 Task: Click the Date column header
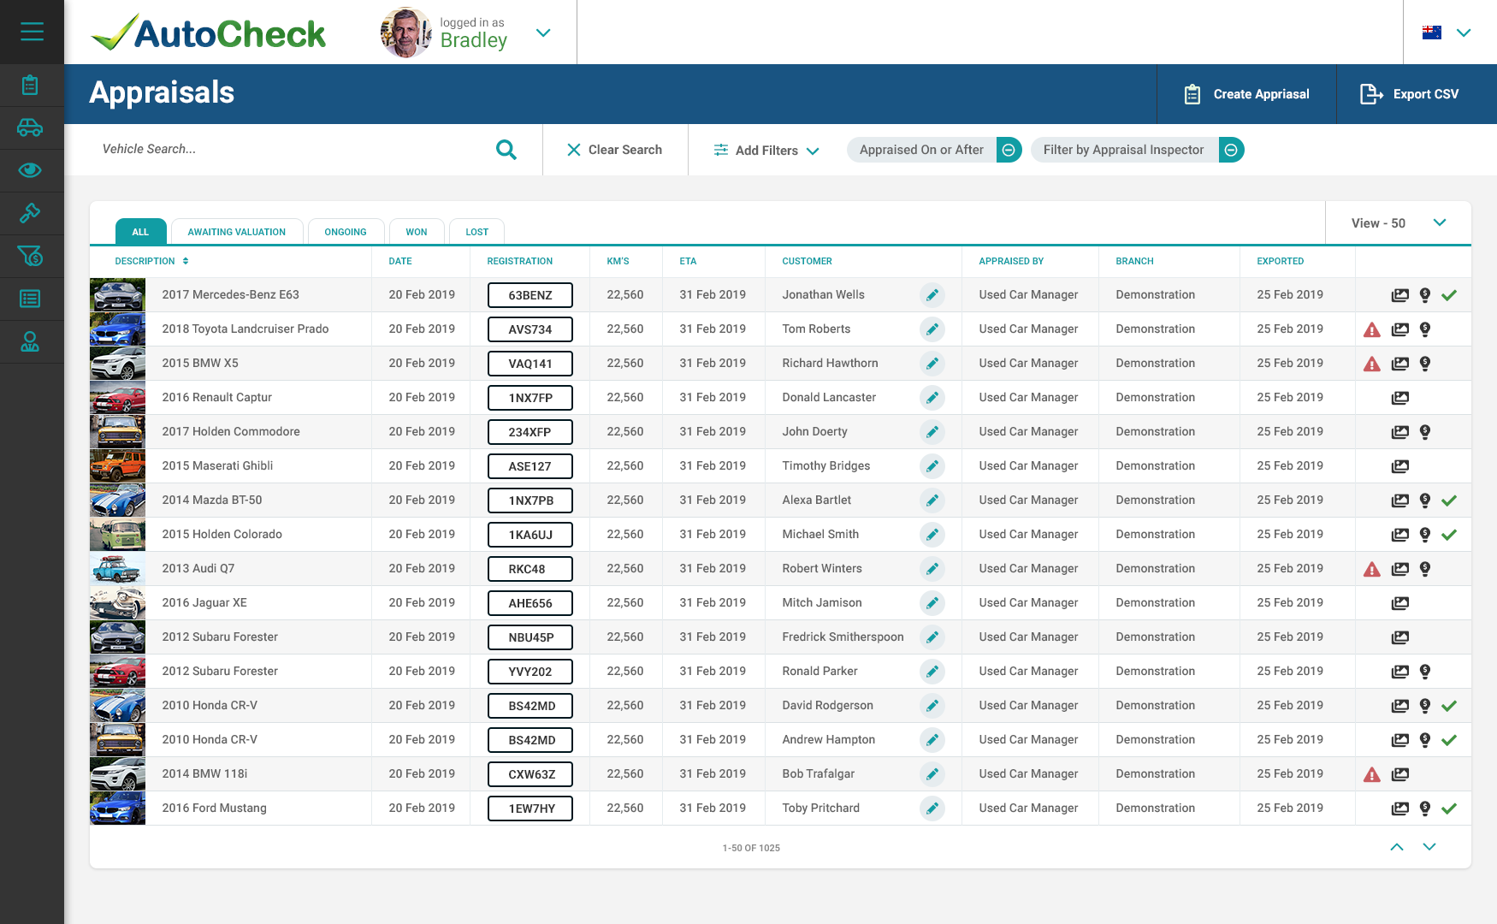click(400, 261)
